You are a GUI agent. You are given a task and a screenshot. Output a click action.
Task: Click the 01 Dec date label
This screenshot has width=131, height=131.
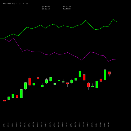pyautogui.click(x=96, y=125)
